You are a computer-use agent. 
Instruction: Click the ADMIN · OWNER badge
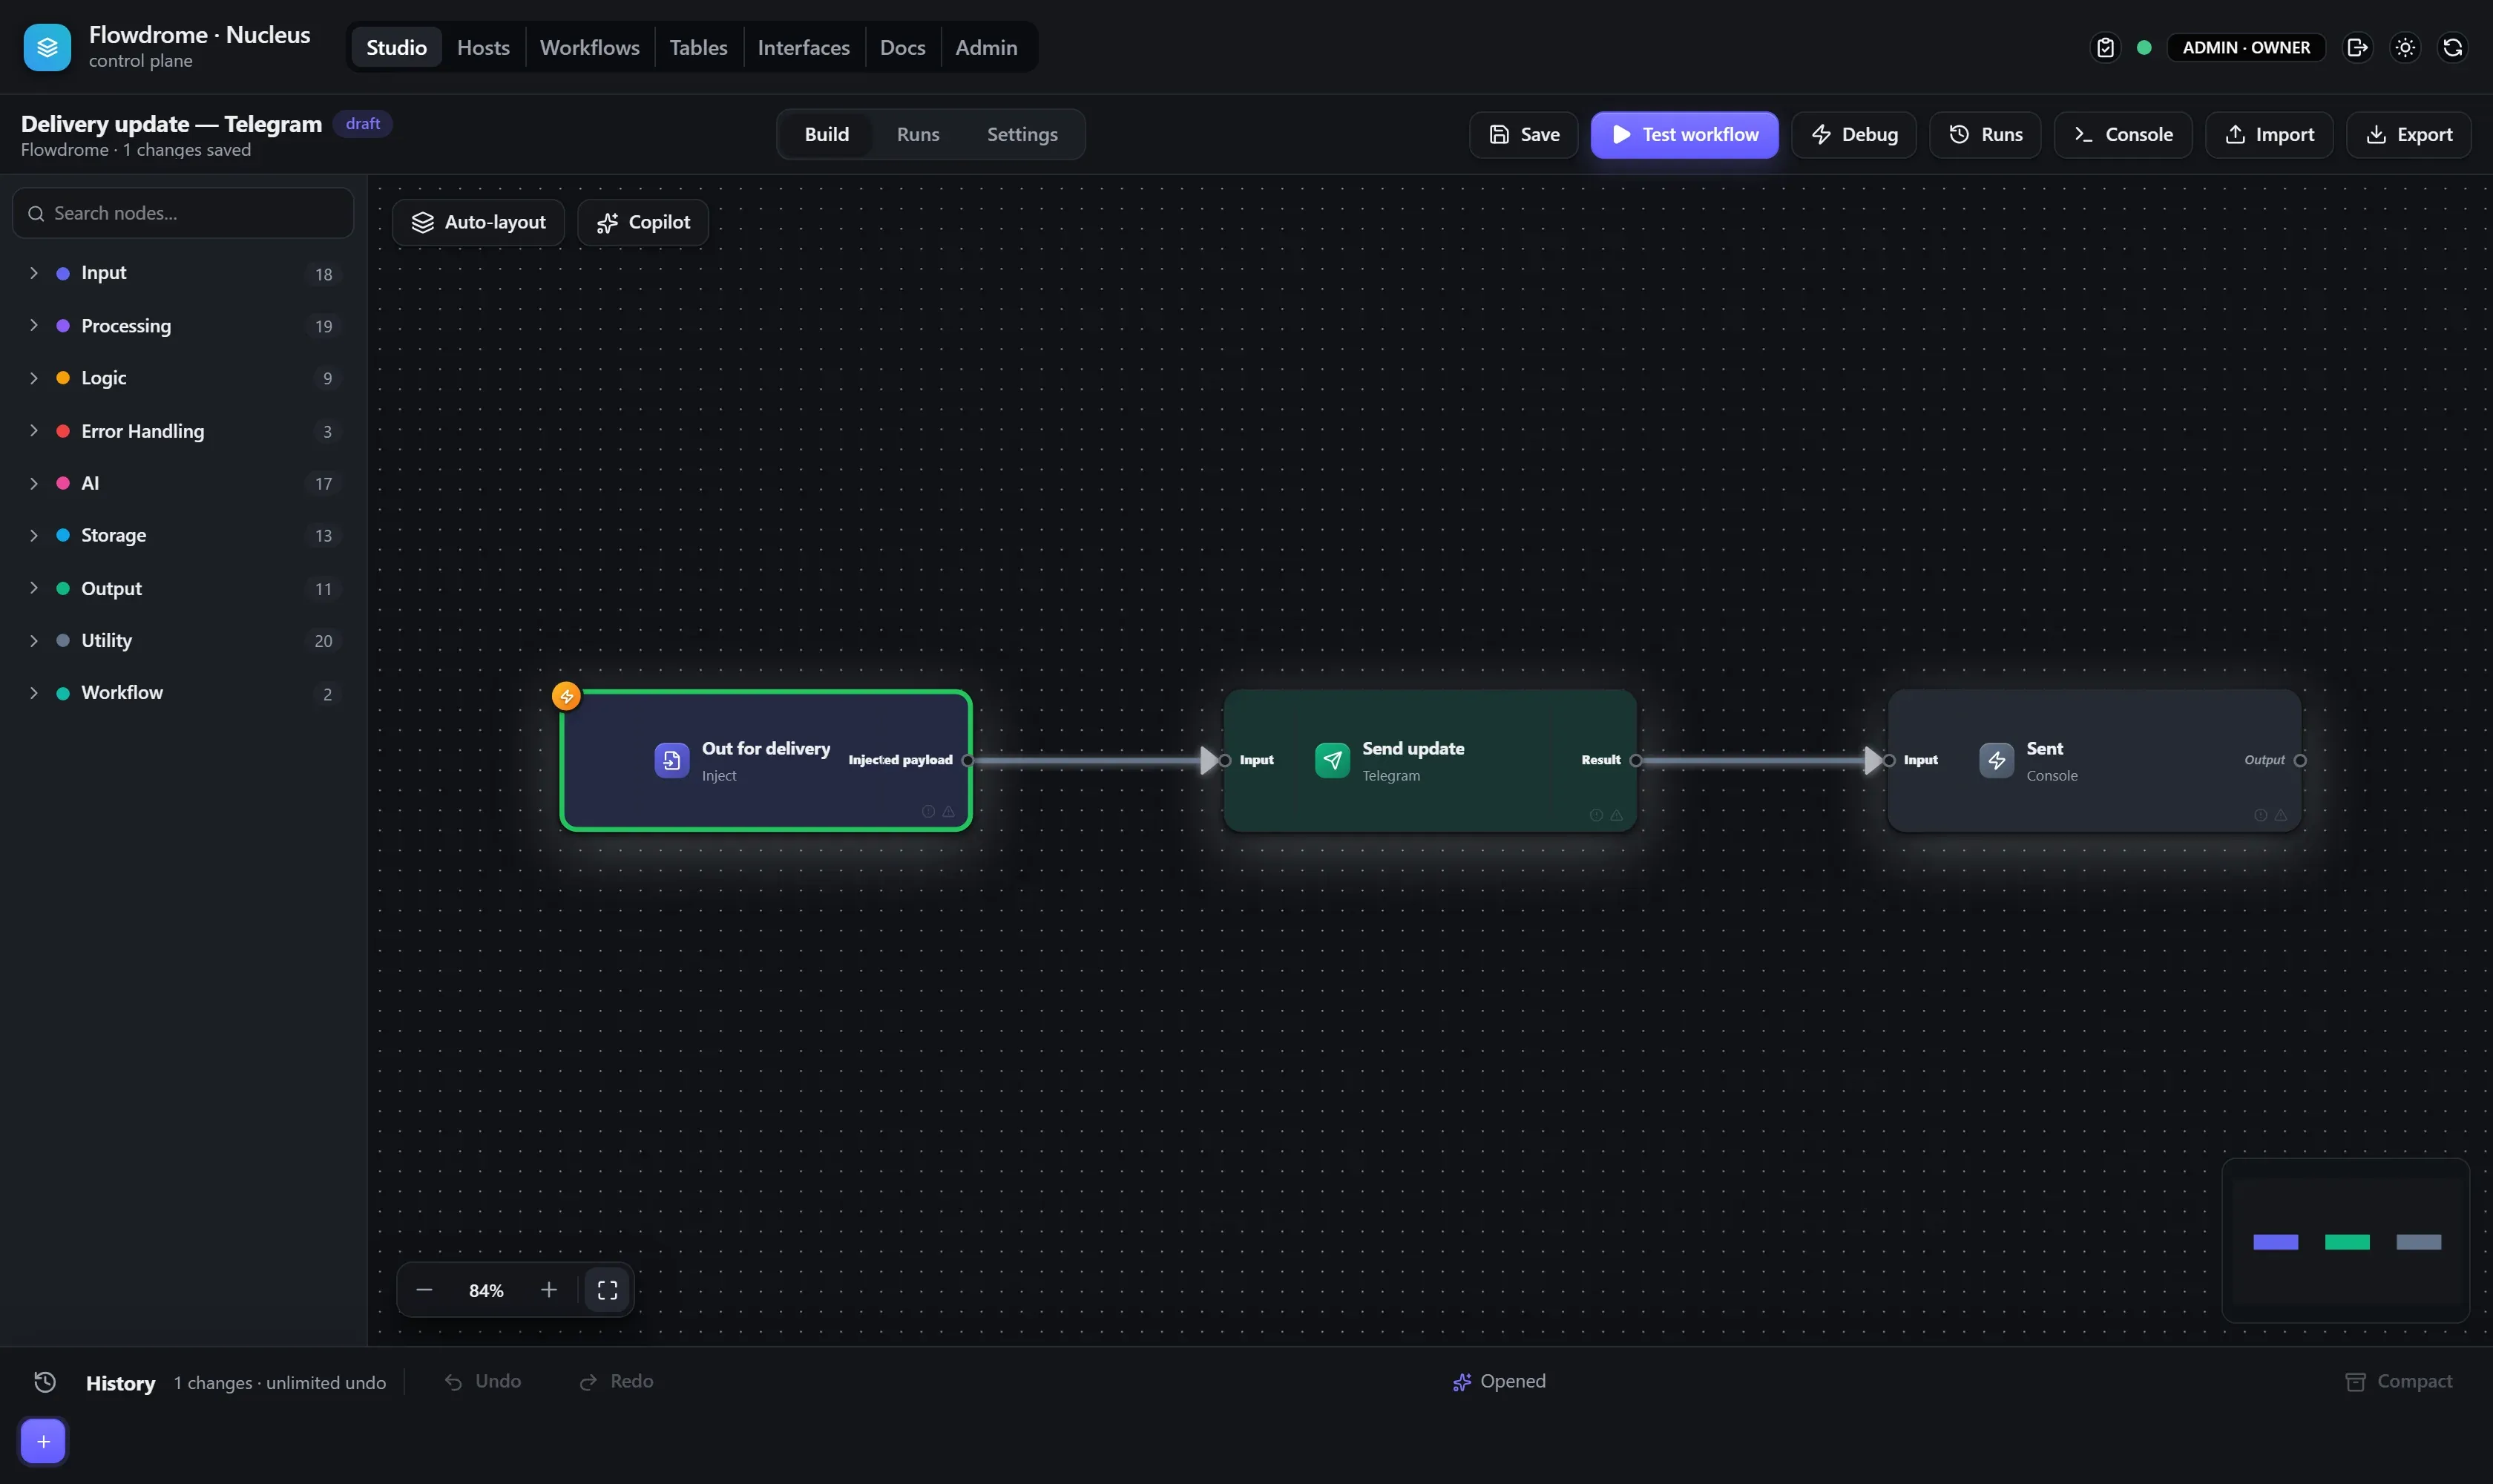tap(2245, 47)
